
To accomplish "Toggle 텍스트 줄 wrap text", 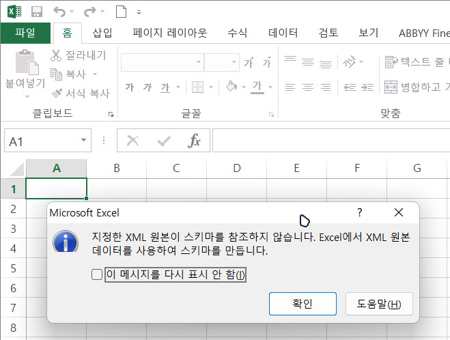I will click(x=417, y=62).
